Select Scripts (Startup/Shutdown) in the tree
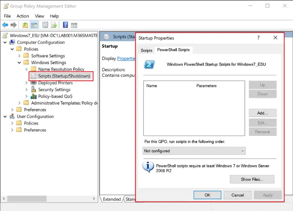The height and width of the screenshot is (211, 293). click(64, 76)
